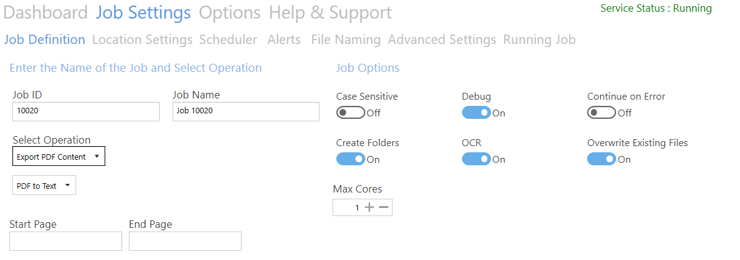740x260 pixels.
Task: Disable the Debug toggle
Action: point(476,113)
